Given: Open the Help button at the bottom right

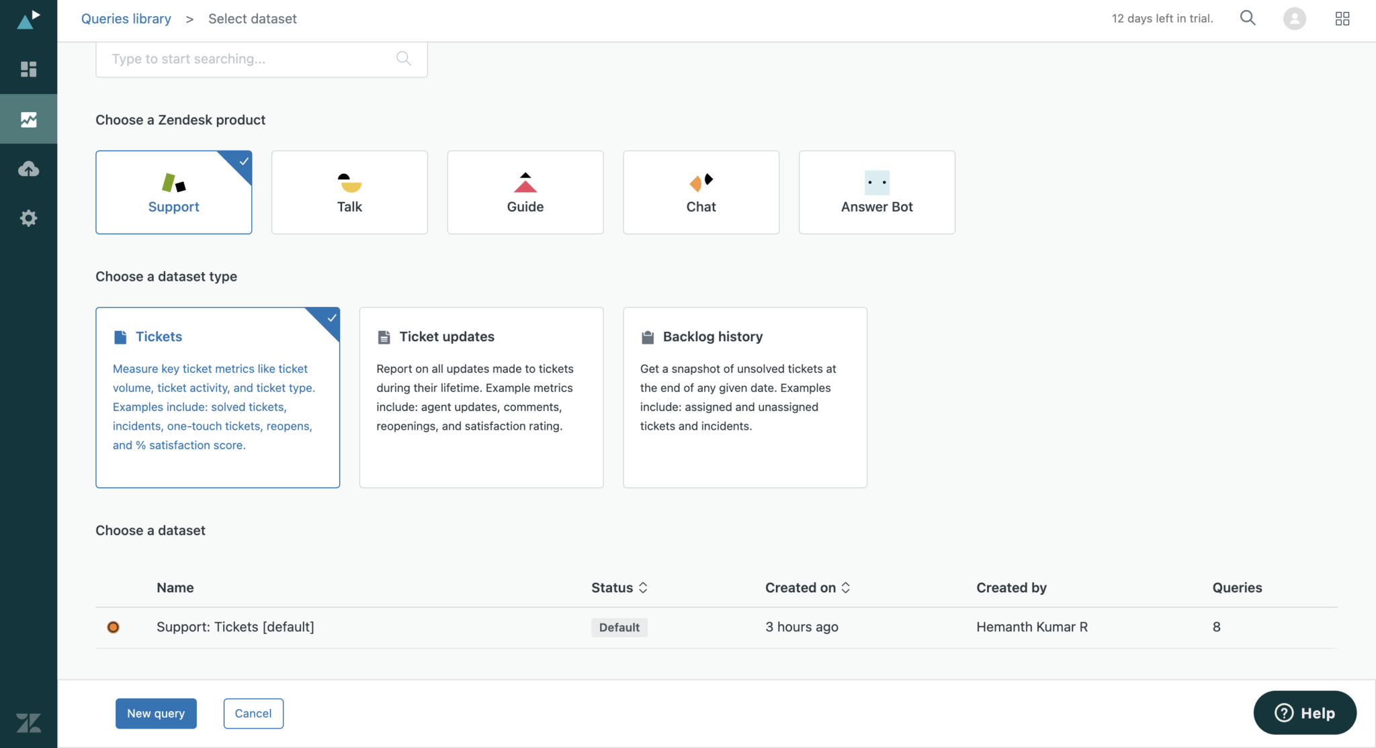Looking at the screenshot, I should [1304, 712].
